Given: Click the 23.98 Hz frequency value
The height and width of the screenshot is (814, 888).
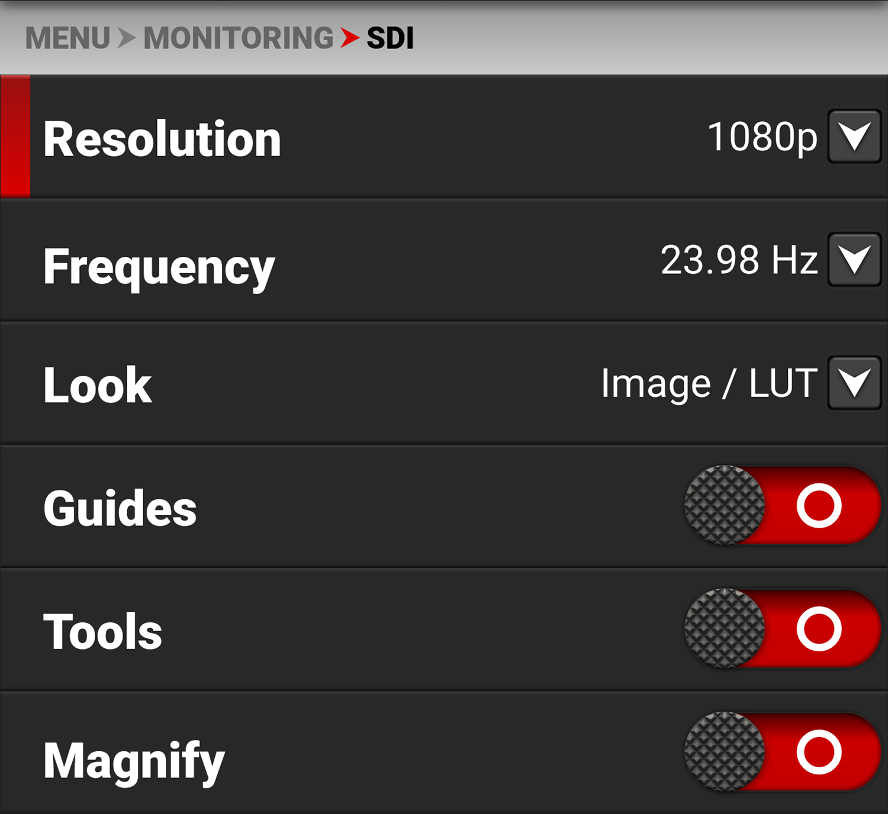Looking at the screenshot, I should (739, 260).
